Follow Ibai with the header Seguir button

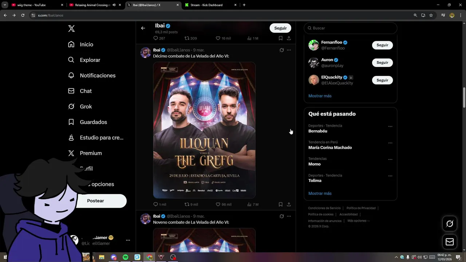(x=280, y=28)
